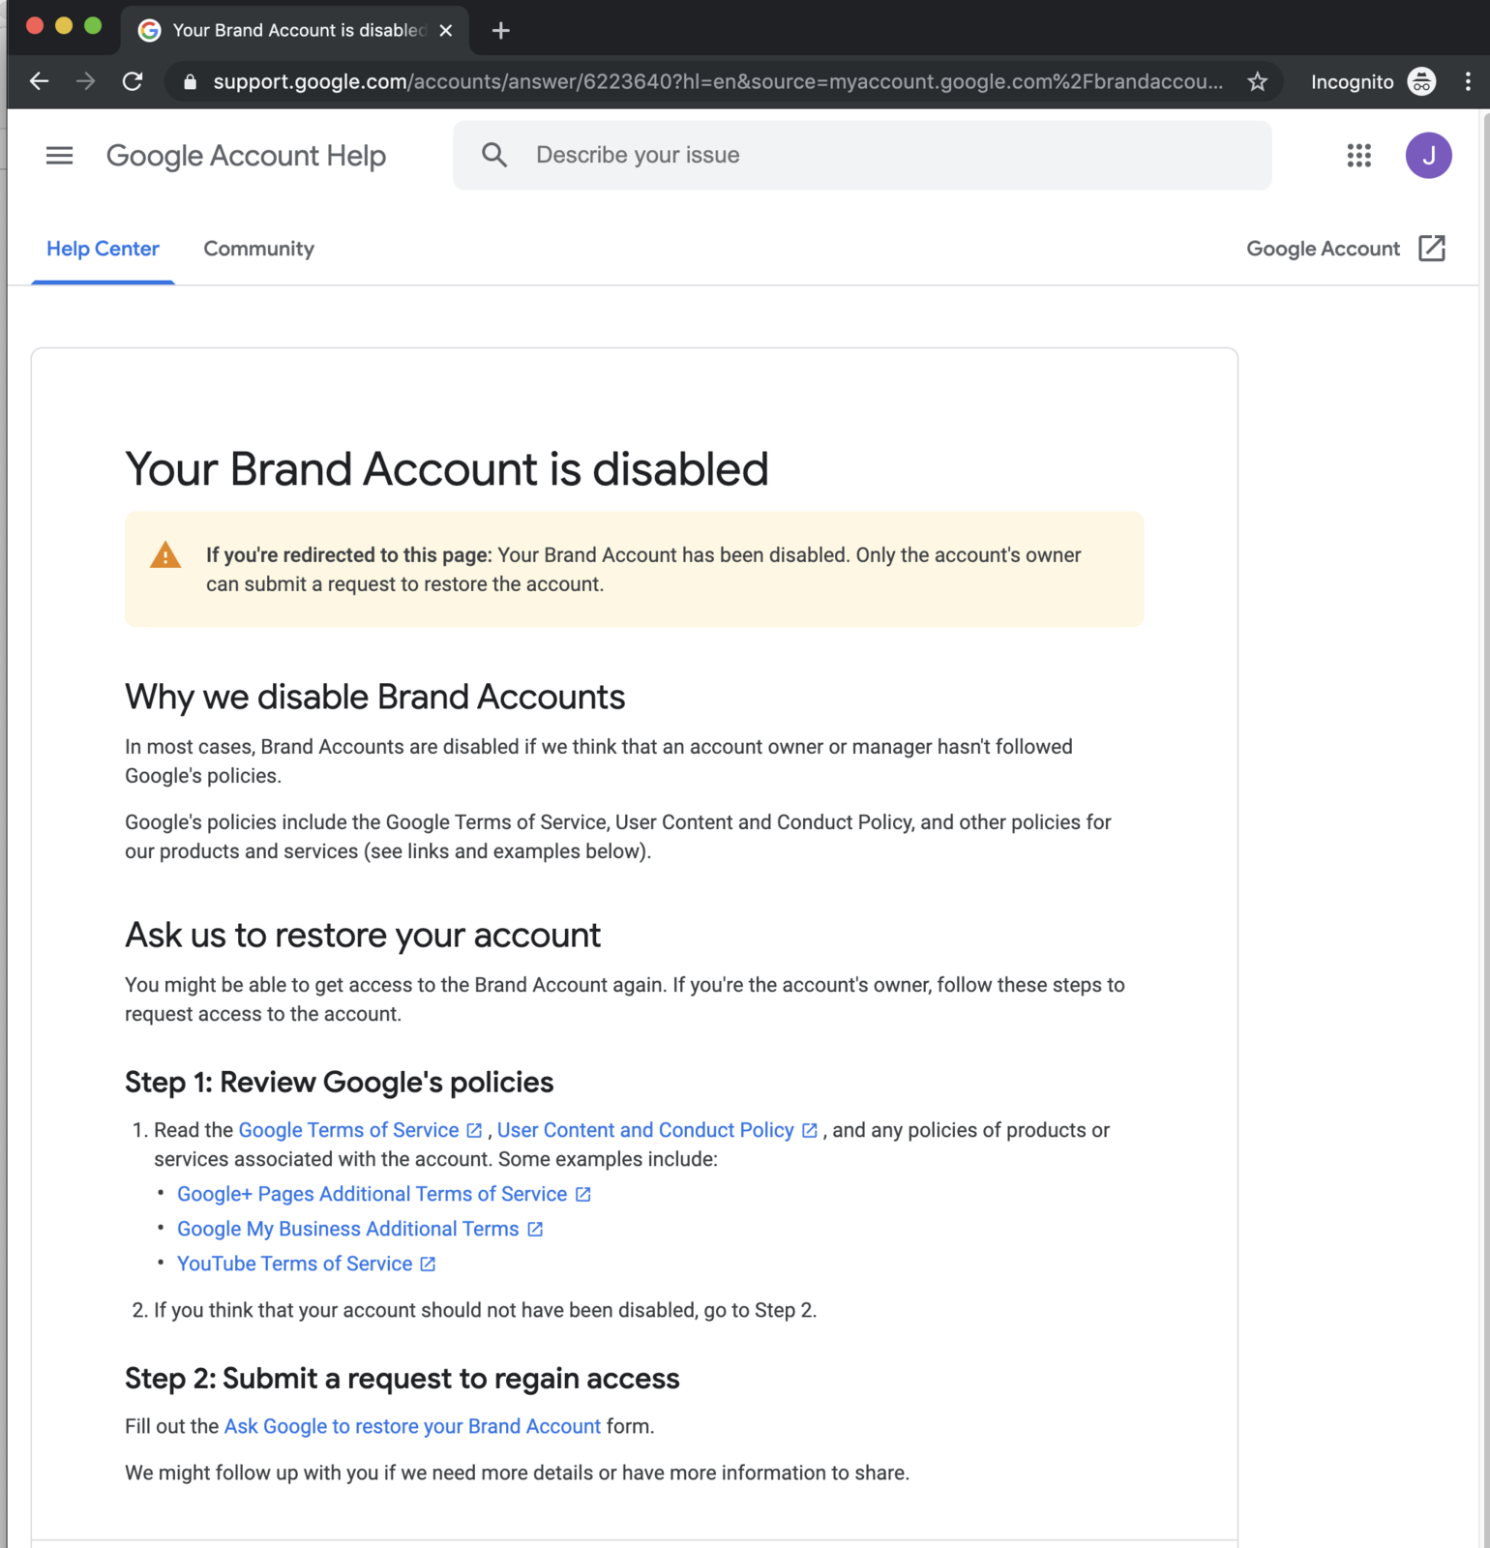This screenshot has height=1548, width=1490.
Task: Click the Why we disable Brand Accounts heading
Action: (374, 697)
